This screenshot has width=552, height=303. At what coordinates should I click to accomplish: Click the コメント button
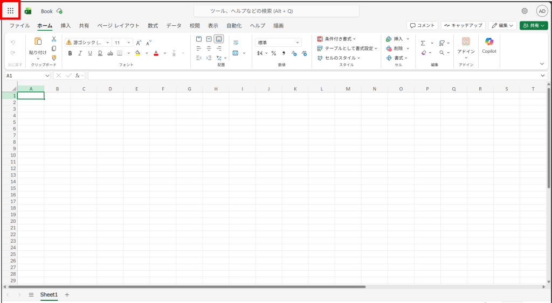point(422,25)
